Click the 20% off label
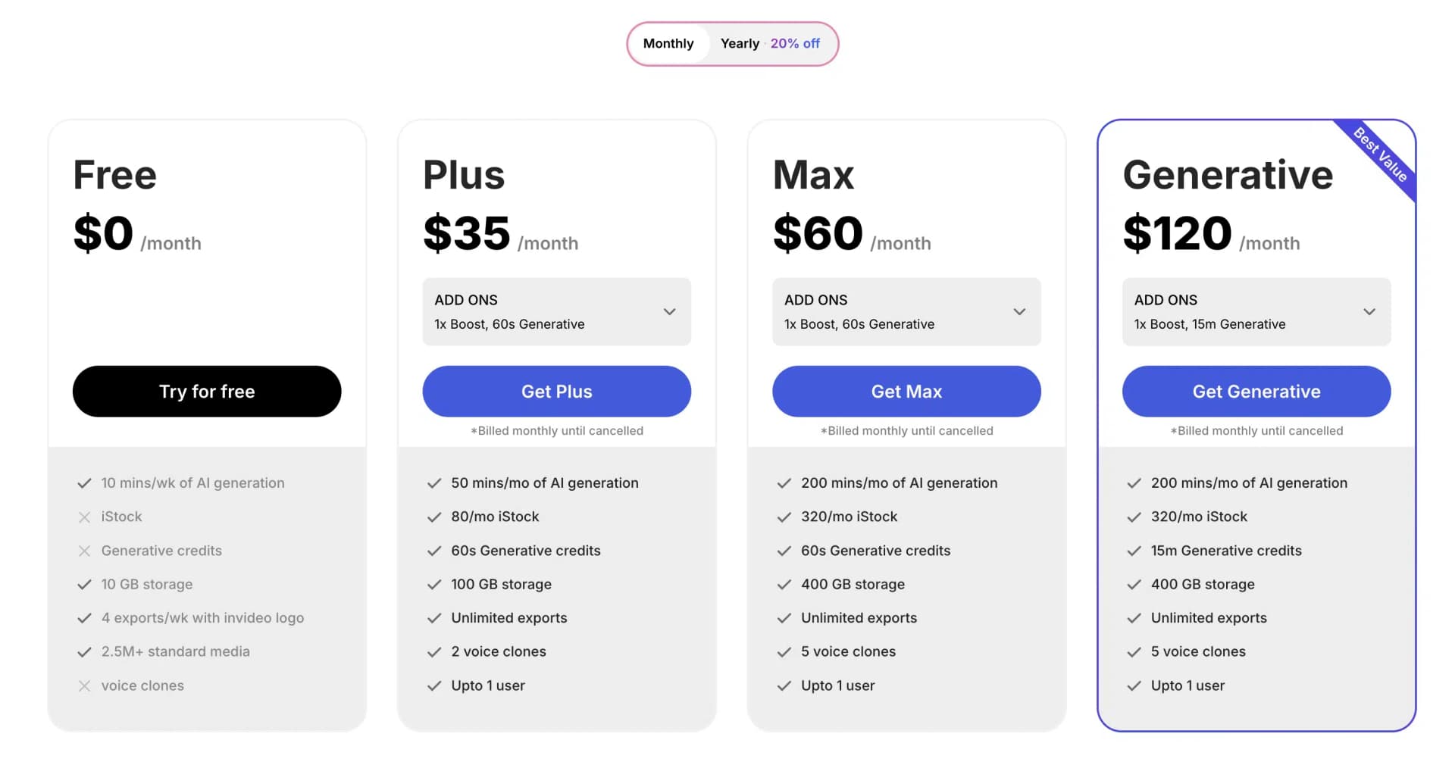The image size is (1455, 765). [794, 43]
